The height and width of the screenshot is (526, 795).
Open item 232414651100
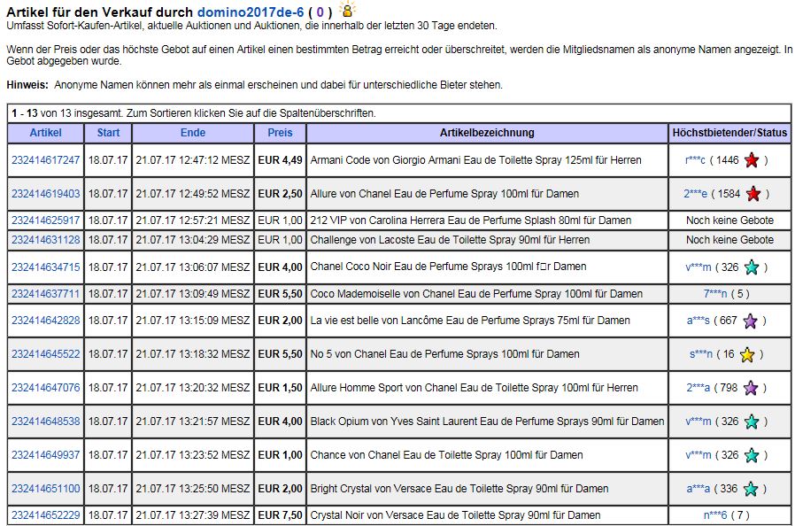[x=46, y=489]
